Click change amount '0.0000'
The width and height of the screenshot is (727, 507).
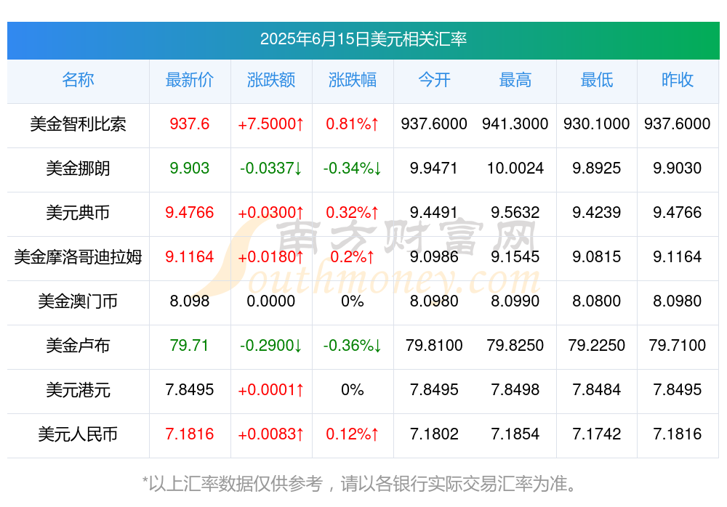(x=270, y=301)
